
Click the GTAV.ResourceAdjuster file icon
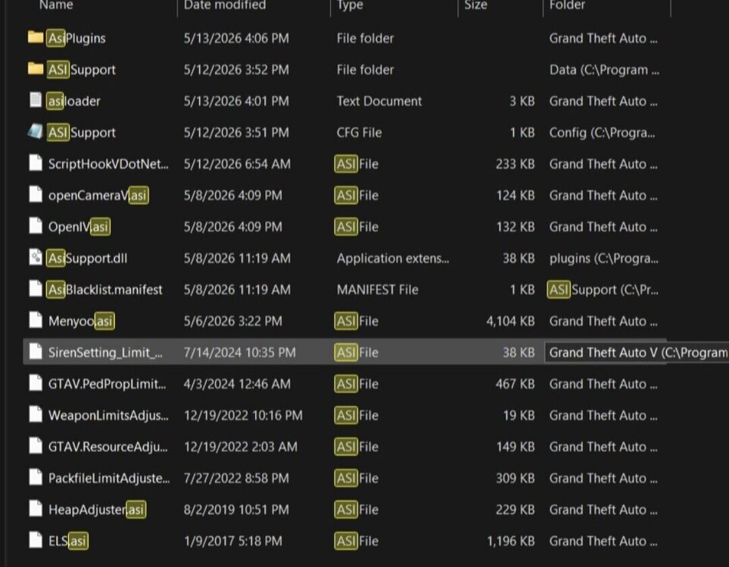tap(36, 446)
